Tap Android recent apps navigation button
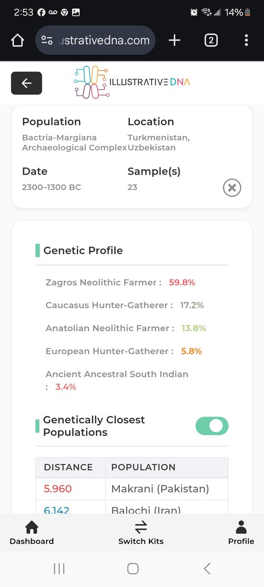264x587 pixels. click(59, 569)
